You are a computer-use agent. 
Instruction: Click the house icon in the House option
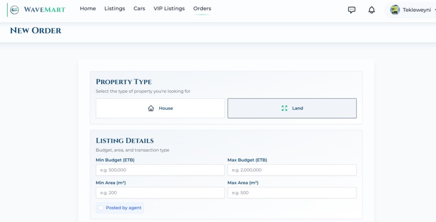click(151, 108)
